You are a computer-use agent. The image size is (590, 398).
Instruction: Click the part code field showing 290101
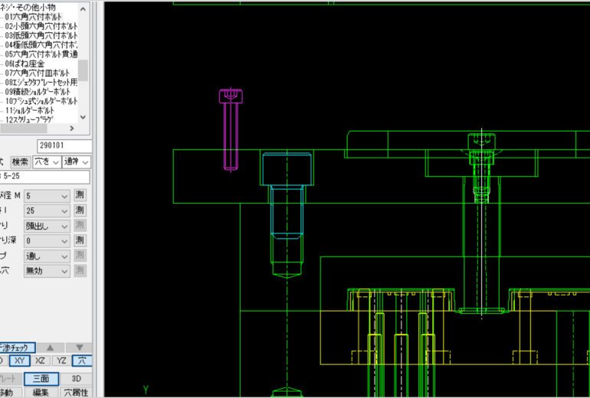tap(64, 145)
